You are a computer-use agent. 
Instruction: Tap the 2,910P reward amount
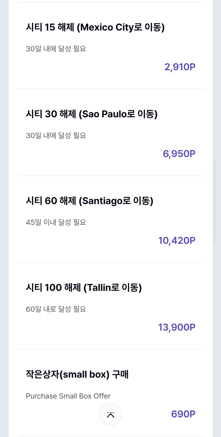click(x=180, y=67)
